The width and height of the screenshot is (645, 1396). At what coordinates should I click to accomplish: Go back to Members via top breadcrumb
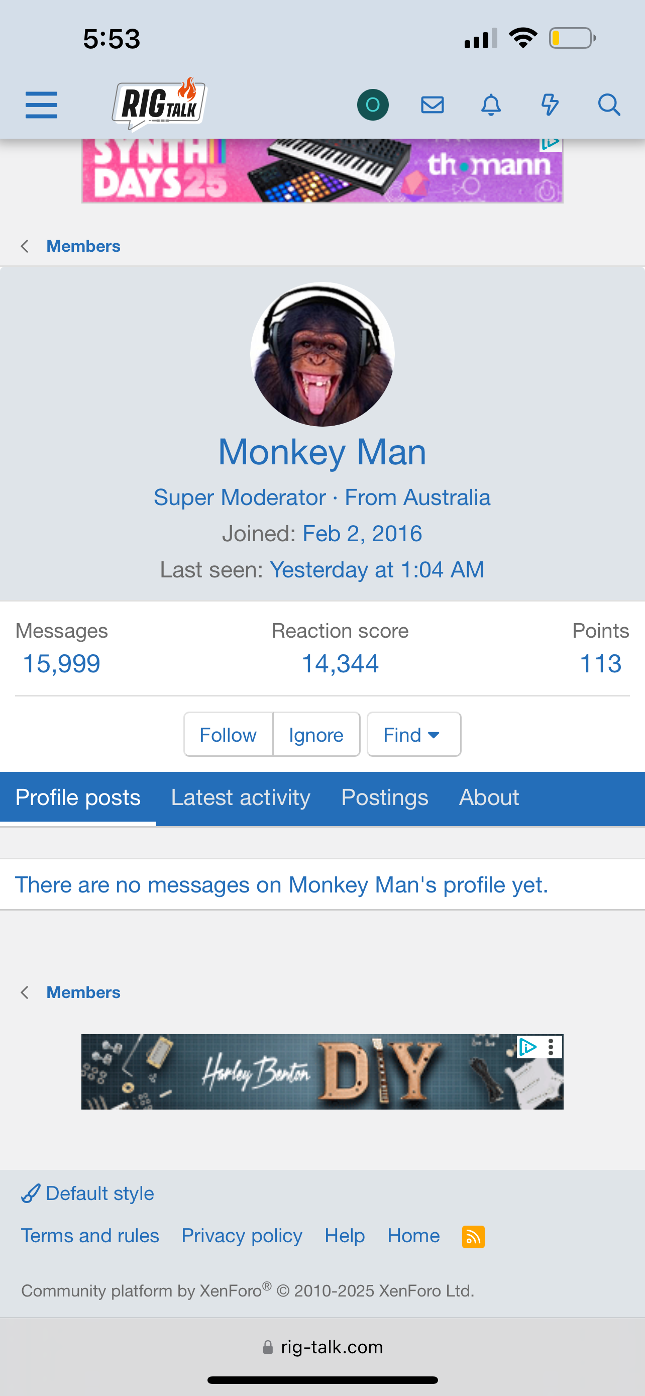(83, 246)
